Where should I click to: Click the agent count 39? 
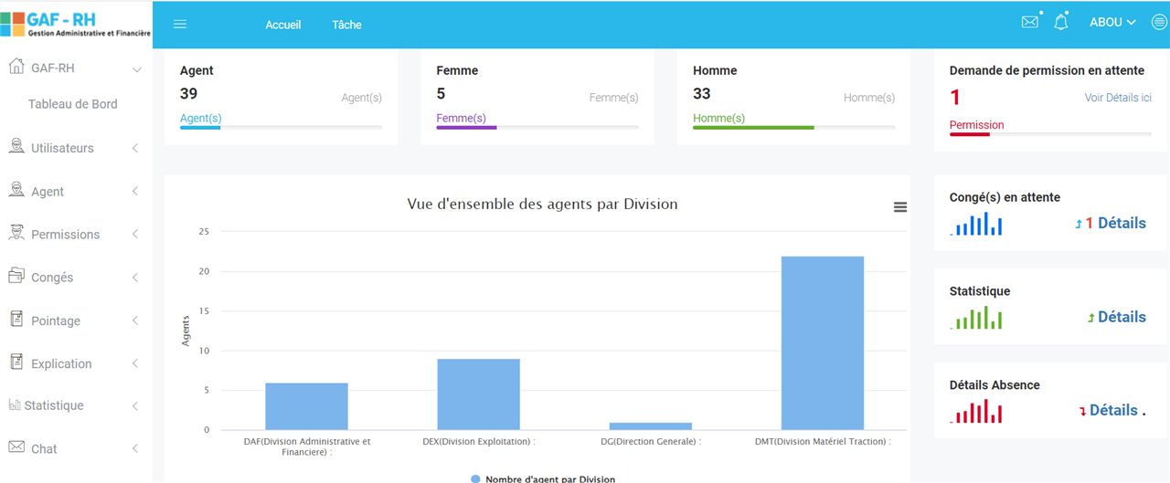tap(188, 93)
